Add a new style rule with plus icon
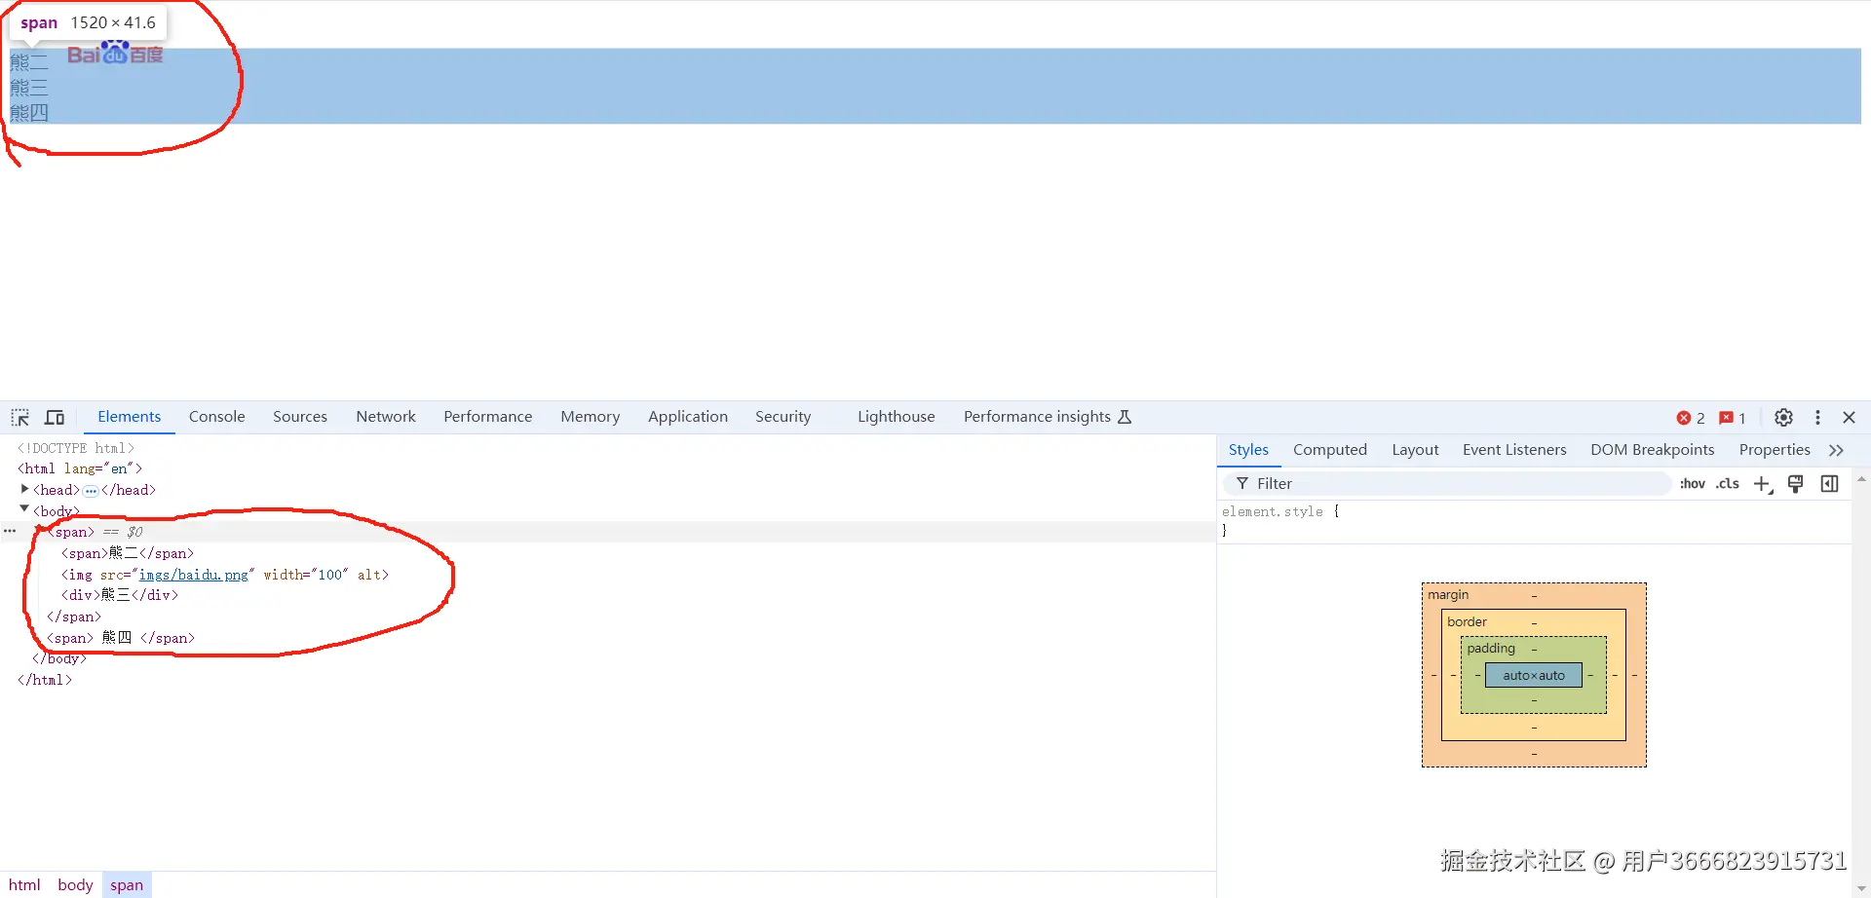1871x898 pixels. click(x=1763, y=484)
